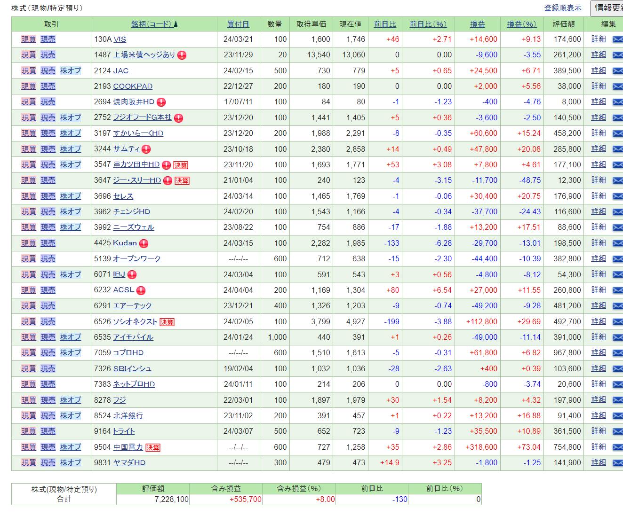
Task: Click 現売 for すかいらーくHD
Action: 48,133
